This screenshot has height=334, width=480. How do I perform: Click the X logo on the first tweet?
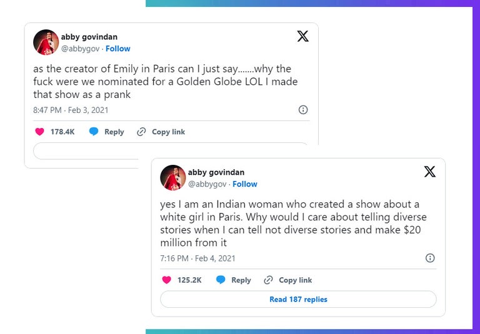(x=302, y=36)
